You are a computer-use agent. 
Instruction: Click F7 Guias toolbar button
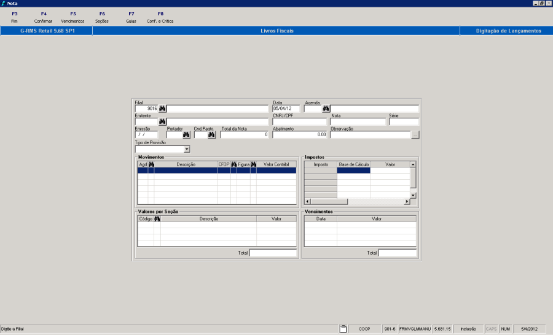tap(131, 17)
